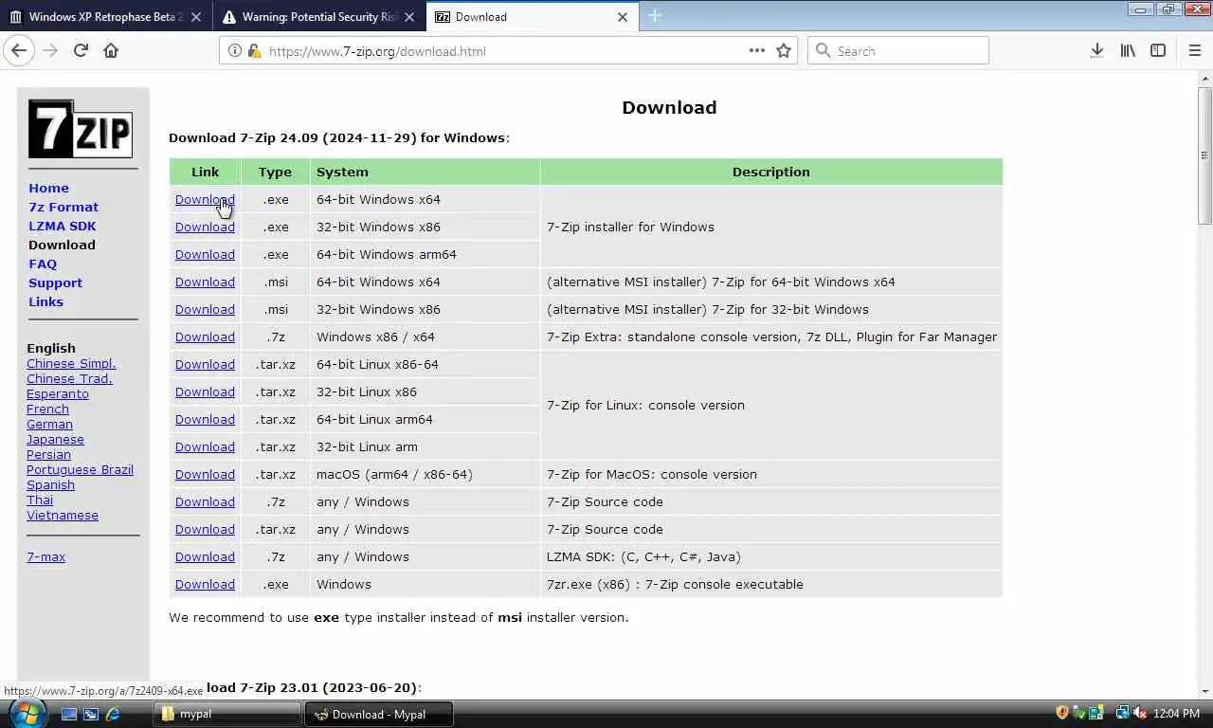1213x728 pixels.
Task: Switch language to German
Action: point(49,424)
